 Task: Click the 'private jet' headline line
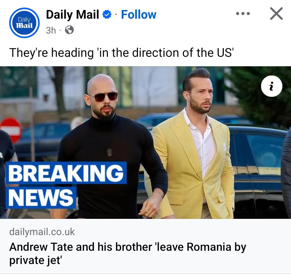[35, 260]
